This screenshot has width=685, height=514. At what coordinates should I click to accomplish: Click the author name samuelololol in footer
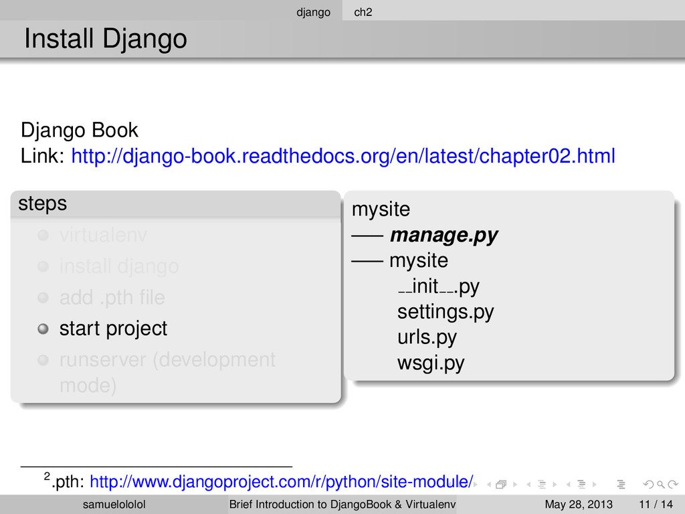114,505
